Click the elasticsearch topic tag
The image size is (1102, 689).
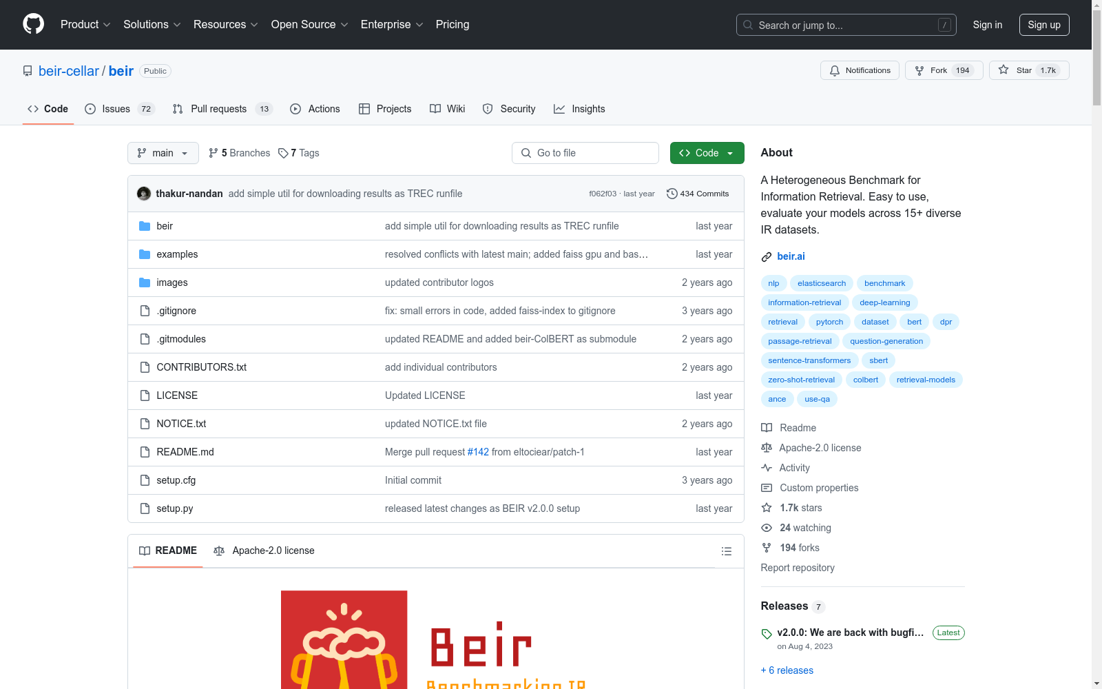point(822,283)
